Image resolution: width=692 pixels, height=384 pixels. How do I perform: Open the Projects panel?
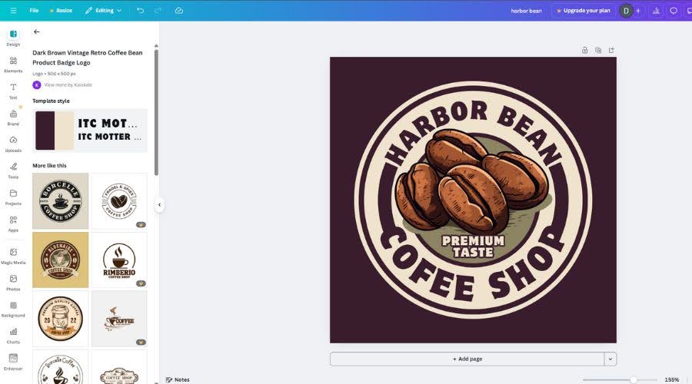[13, 197]
